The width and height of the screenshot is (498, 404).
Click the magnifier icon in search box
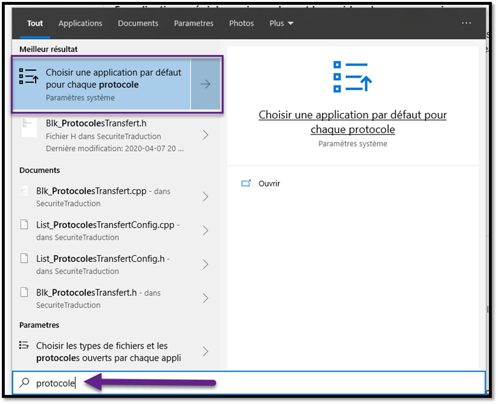click(24, 383)
